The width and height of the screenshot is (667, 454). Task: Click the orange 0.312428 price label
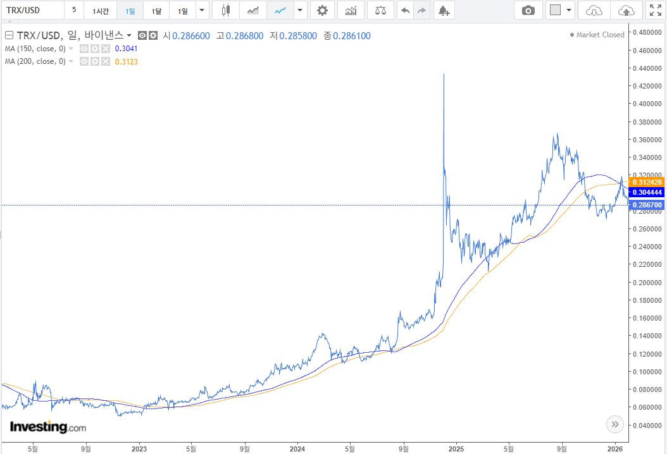(647, 182)
